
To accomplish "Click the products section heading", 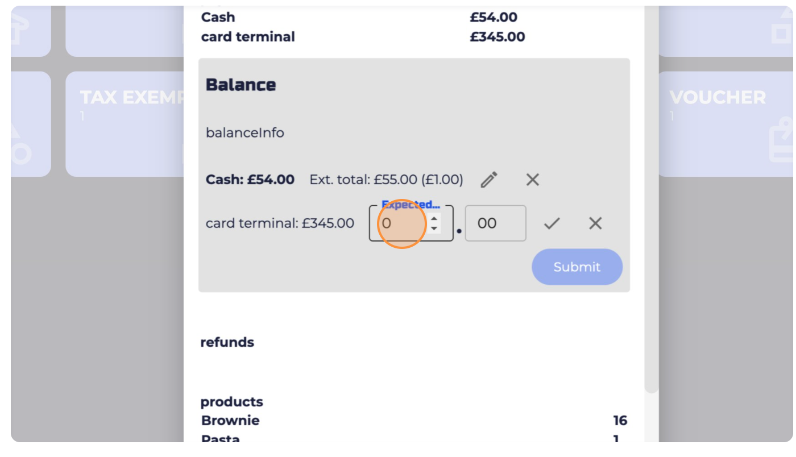I will pyautogui.click(x=231, y=402).
